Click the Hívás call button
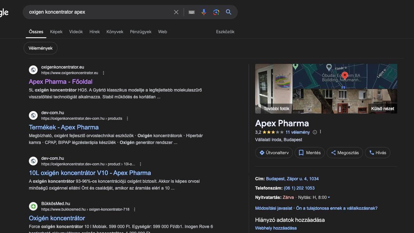The width and height of the screenshot is (414, 233). (x=378, y=153)
